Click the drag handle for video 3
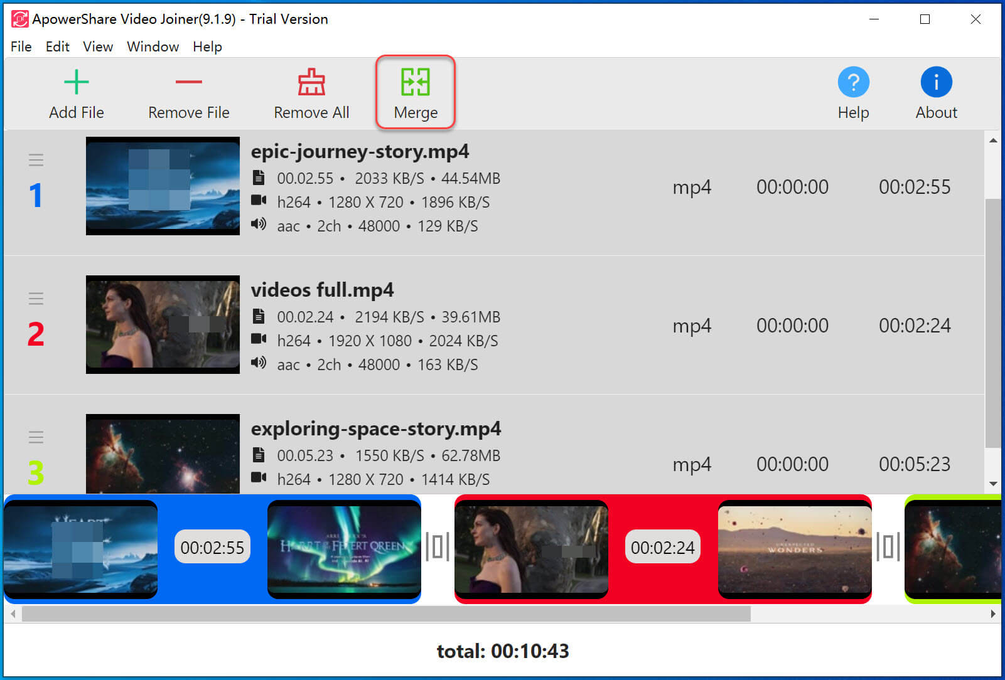 click(36, 437)
